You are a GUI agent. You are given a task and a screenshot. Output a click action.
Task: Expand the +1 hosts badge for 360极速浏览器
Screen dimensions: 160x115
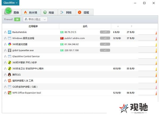click(105, 44)
